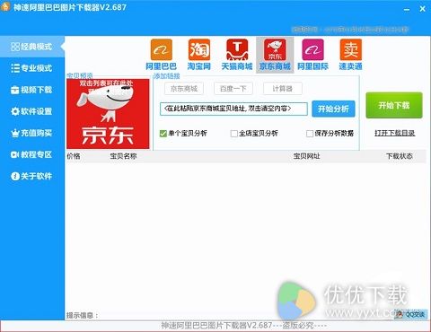Viewport: 431px width, 332px height.
Task: Click the green 开始下载 button
Action: pos(394,105)
